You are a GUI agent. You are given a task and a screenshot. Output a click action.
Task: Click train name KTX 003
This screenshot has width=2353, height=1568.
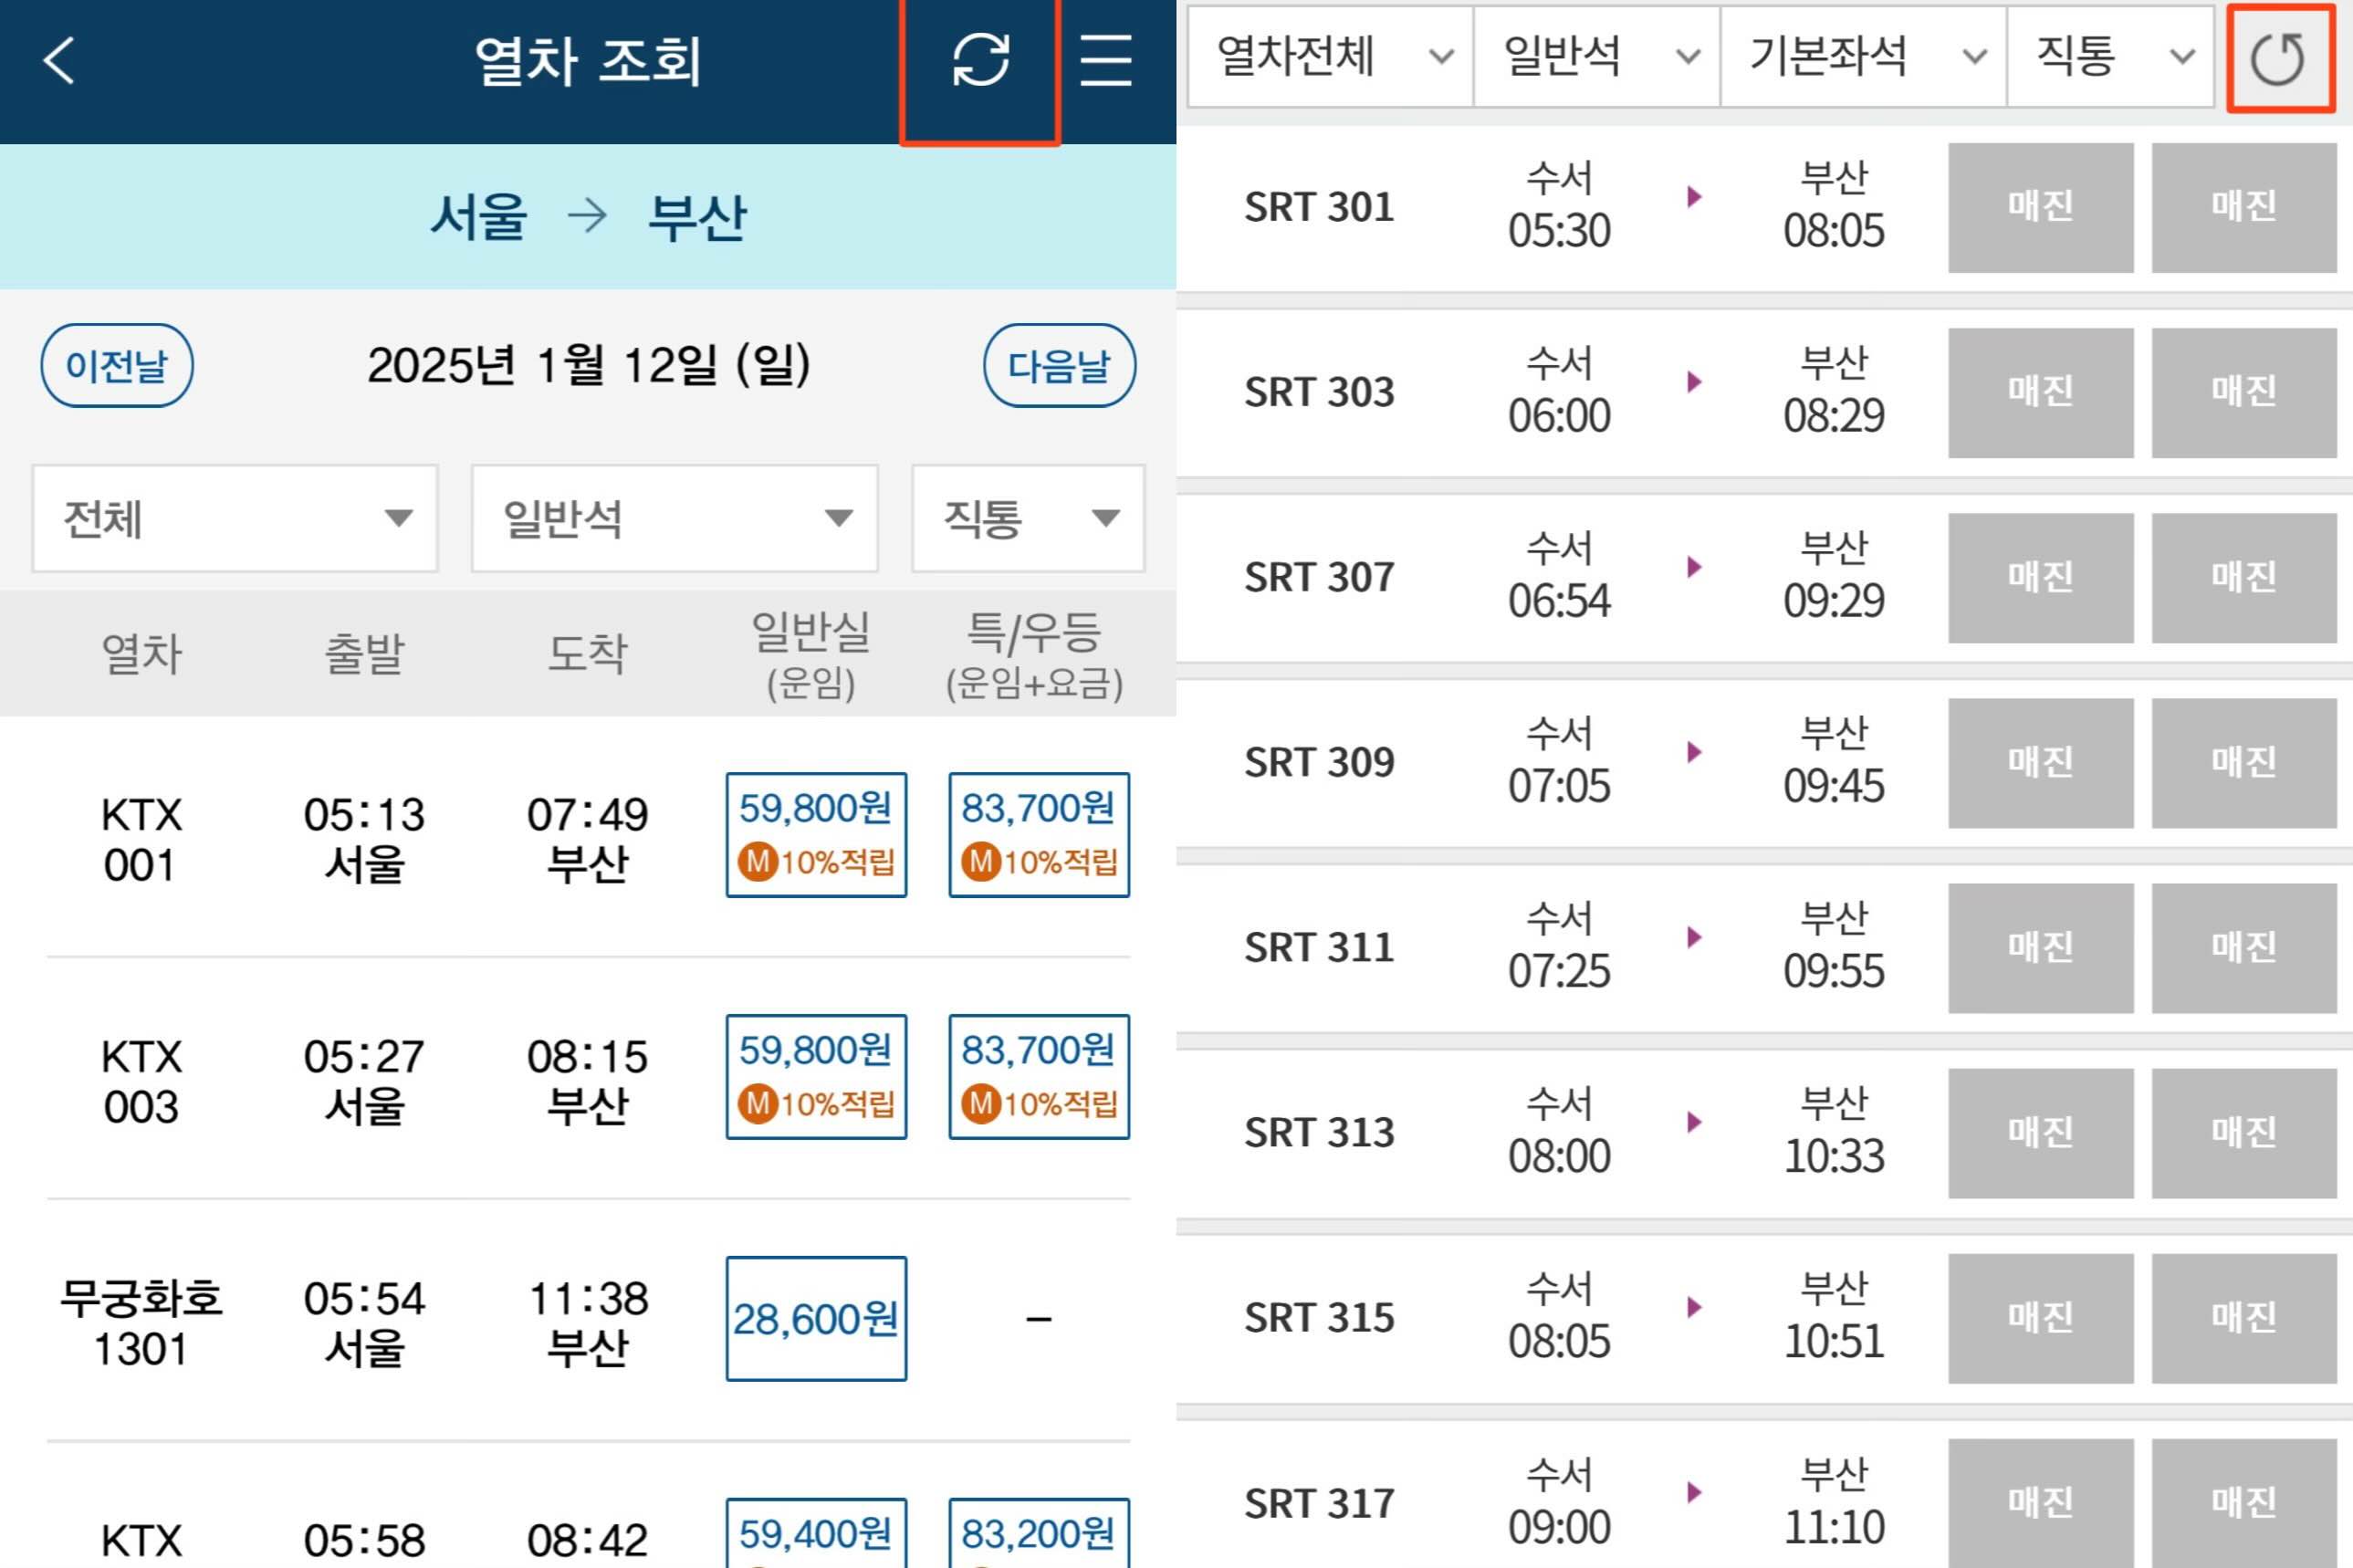pyautogui.click(x=141, y=1082)
